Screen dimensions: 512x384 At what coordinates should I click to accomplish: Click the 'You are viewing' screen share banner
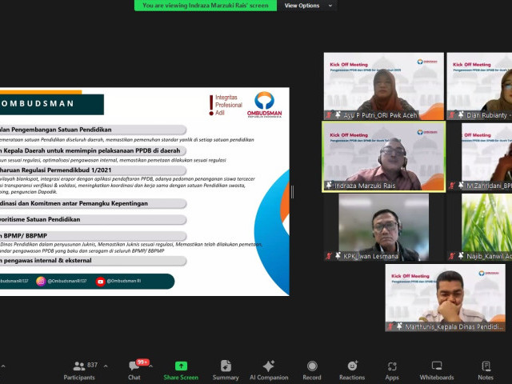point(206,6)
